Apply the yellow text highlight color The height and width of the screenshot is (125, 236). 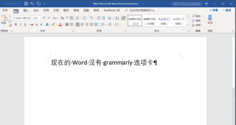point(54,24)
